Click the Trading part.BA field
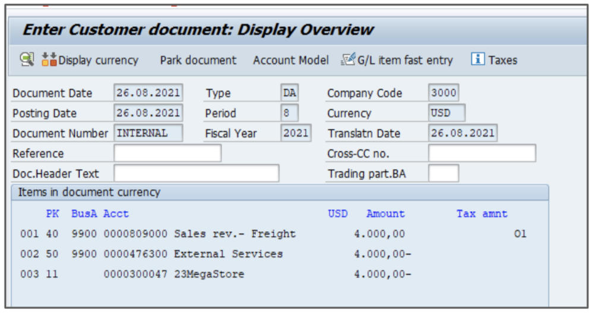This screenshot has height=313, width=595. click(x=443, y=173)
